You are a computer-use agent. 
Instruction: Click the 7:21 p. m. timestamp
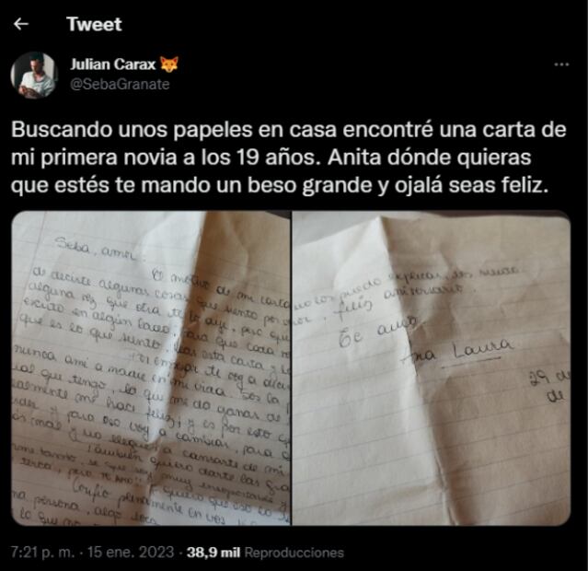point(42,553)
